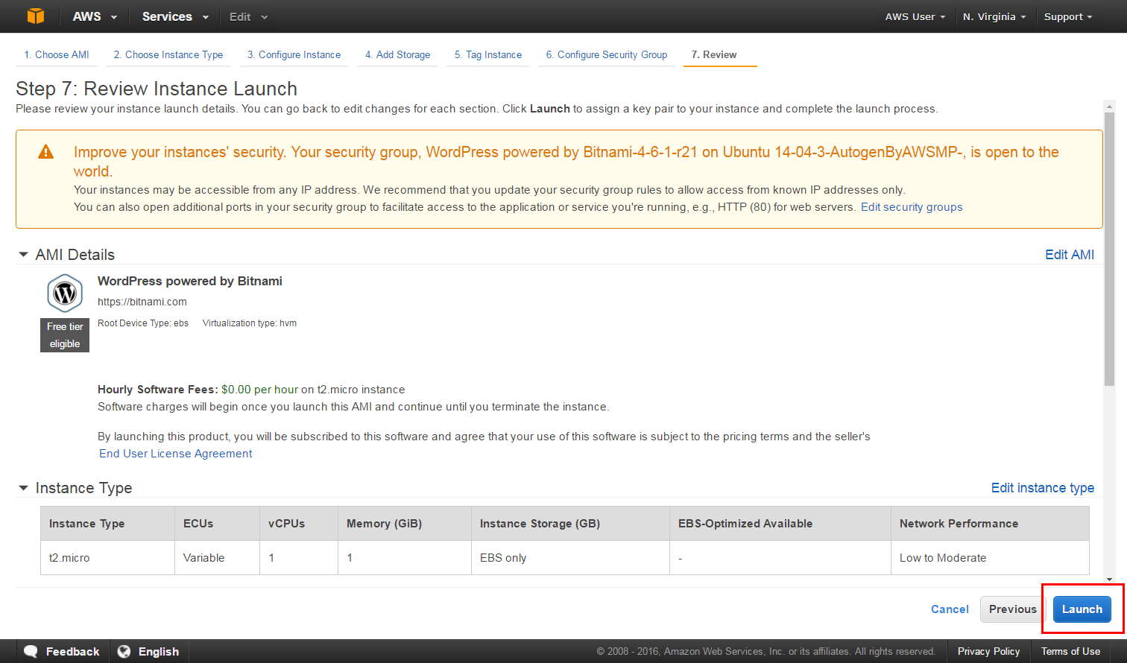Click the Instance Storage (GB) column header
Screen dimensions: 1127x663
click(x=570, y=524)
